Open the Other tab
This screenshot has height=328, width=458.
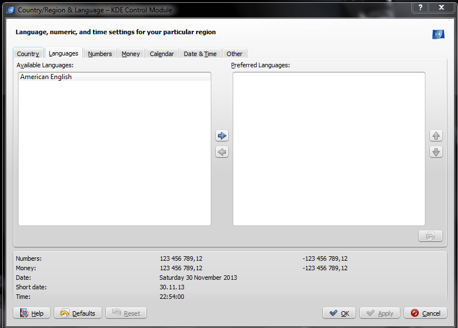[x=234, y=54]
